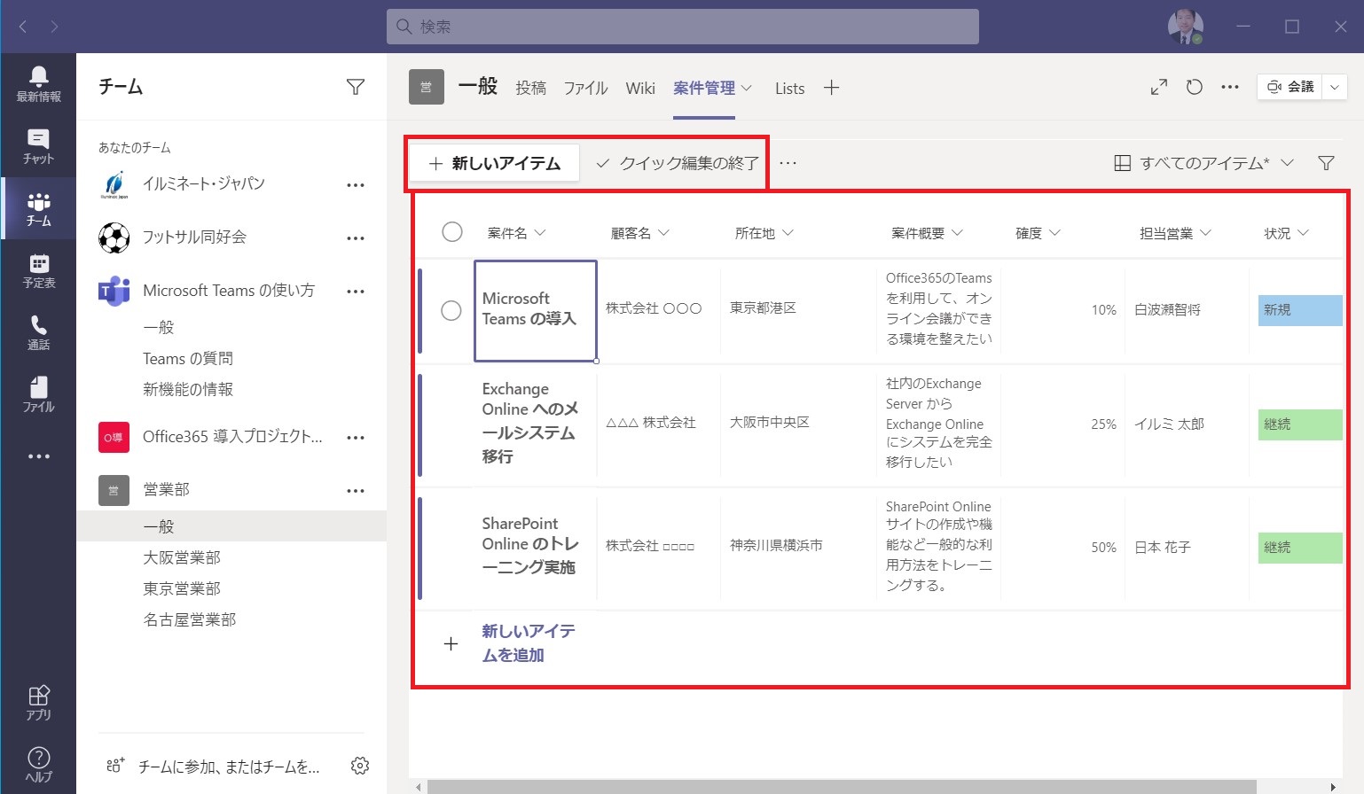This screenshot has height=794, width=1364.
Task: Select the チーム icon in left rail
Action: [38, 208]
